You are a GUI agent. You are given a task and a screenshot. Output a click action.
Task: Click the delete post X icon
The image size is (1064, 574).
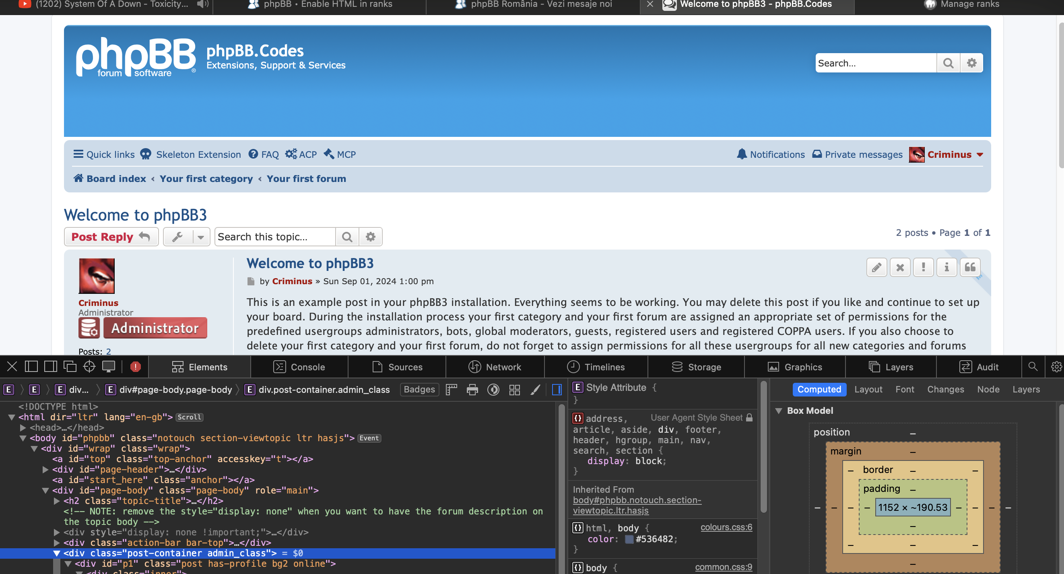(x=900, y=267)
